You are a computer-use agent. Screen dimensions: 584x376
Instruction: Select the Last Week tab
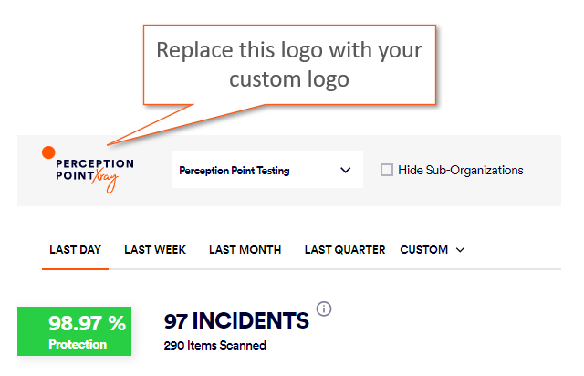click(155, 249)
